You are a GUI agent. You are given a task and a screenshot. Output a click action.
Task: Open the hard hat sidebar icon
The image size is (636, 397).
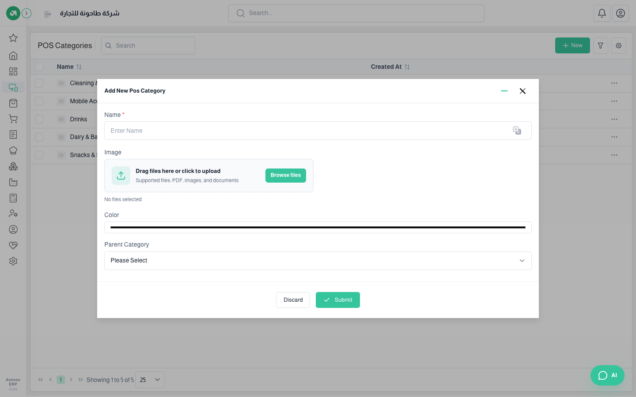(13, 150)
